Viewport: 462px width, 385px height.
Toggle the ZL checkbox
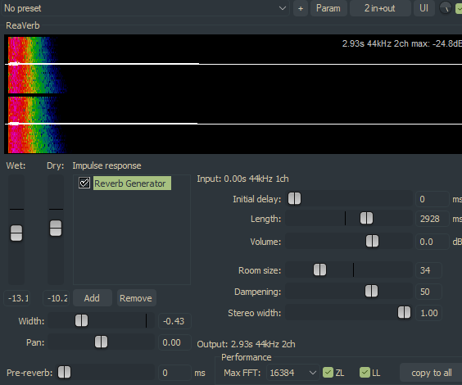pyautogui.click(x=328, y=373)
